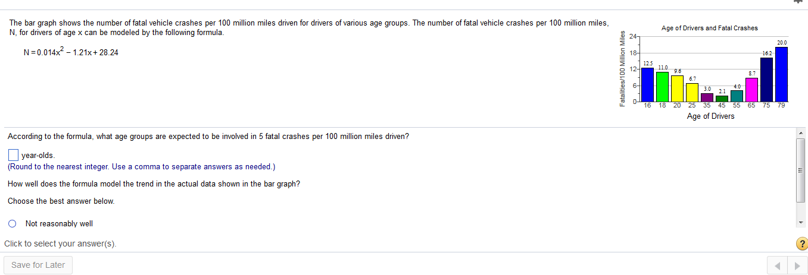Click the yellow help question mark icon

tap(802, 244)
